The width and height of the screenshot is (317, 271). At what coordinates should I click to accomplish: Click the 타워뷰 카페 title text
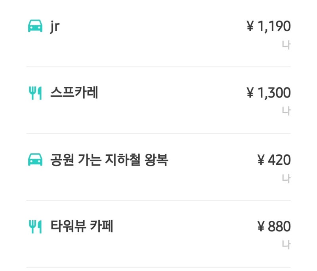(82, 226)
